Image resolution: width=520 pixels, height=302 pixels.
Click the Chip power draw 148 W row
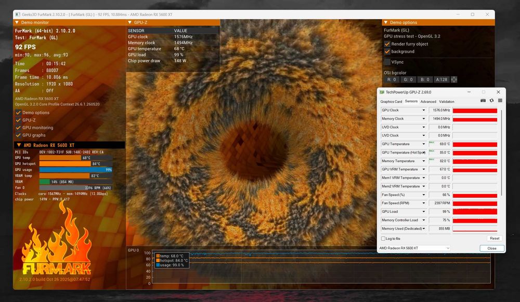click(x=173, y=61)
